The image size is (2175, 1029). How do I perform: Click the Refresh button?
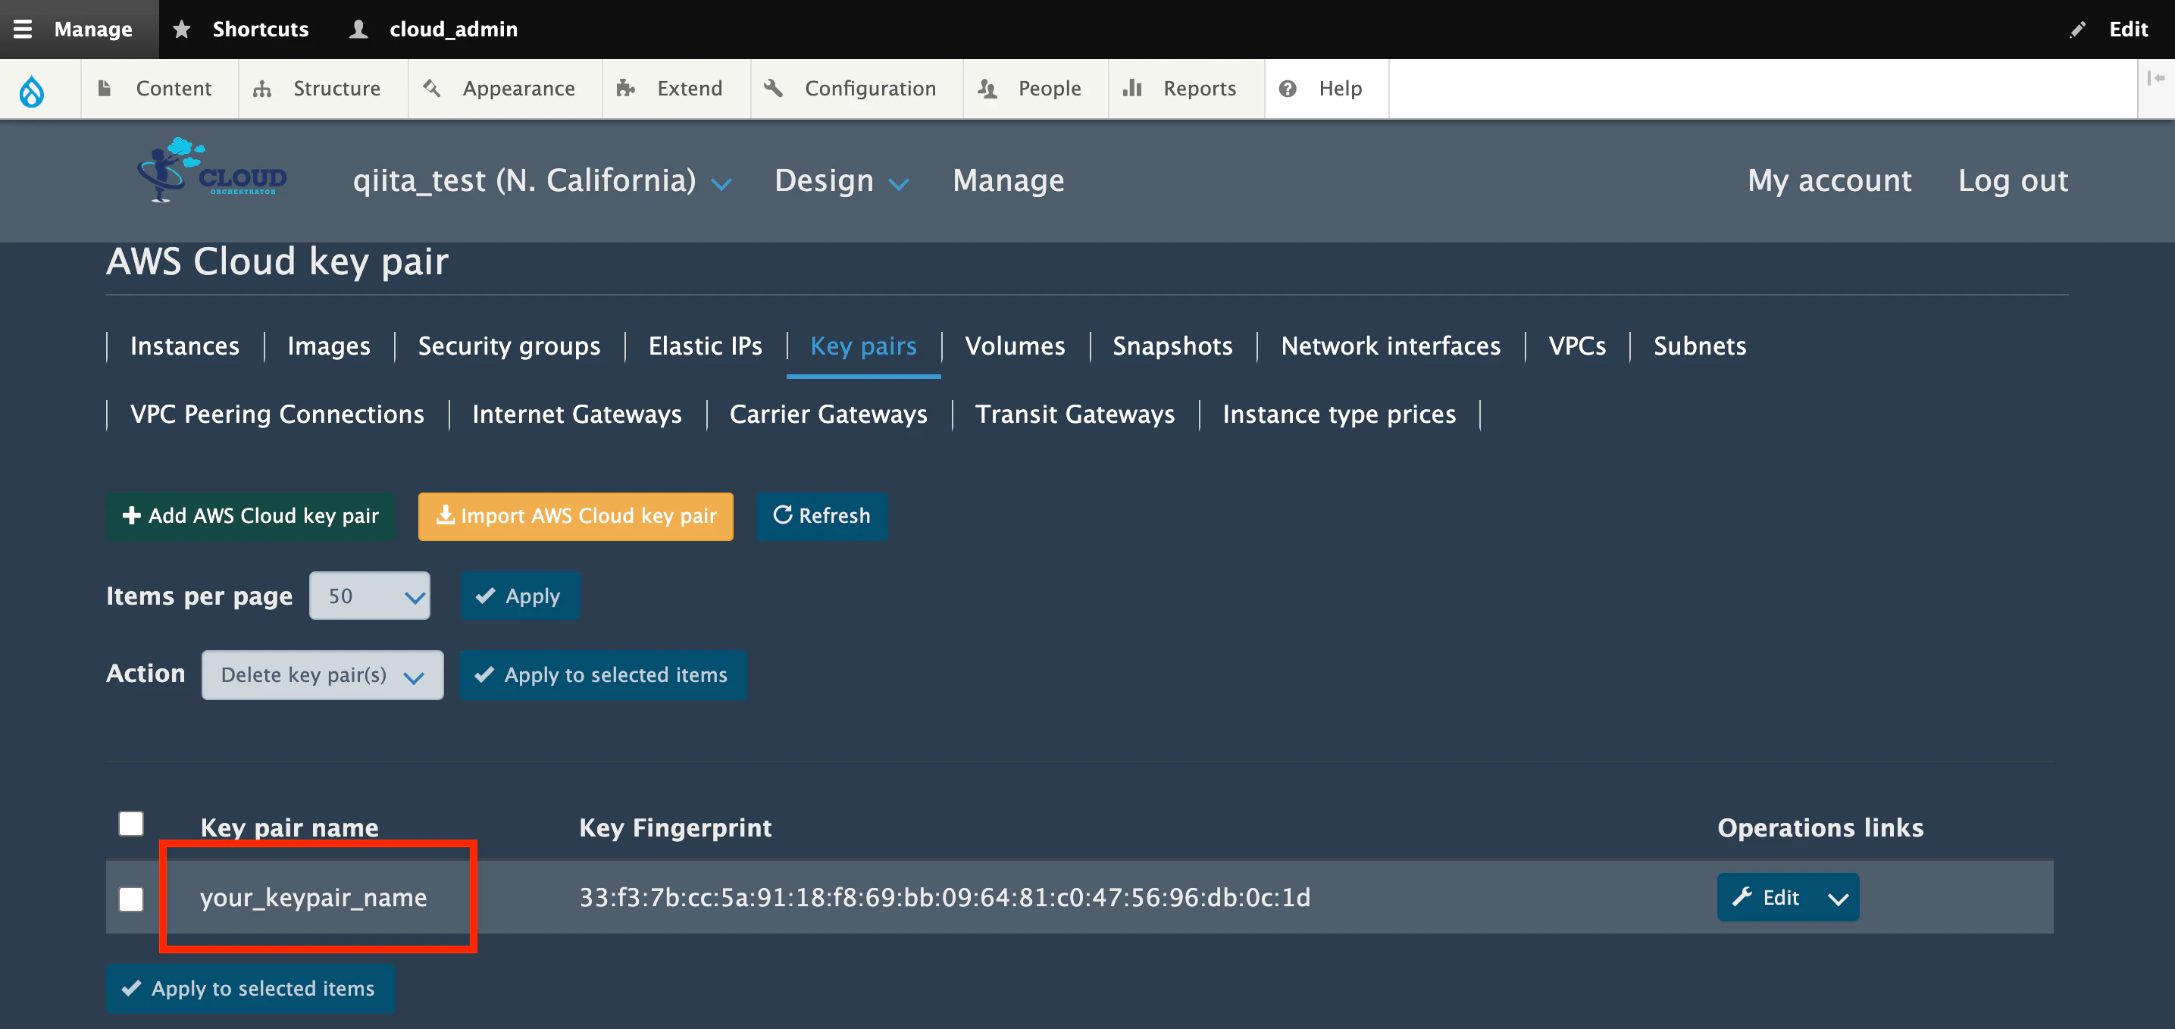click(821, 516)
